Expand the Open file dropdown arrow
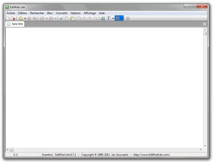 [x=25, y=18]
